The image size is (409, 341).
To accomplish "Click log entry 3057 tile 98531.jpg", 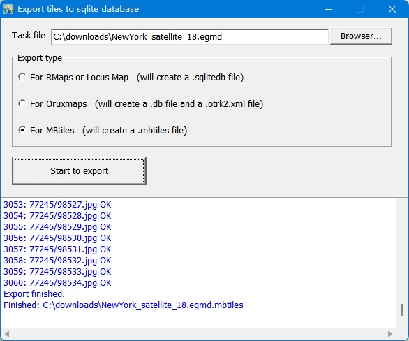I will [57, 249].
